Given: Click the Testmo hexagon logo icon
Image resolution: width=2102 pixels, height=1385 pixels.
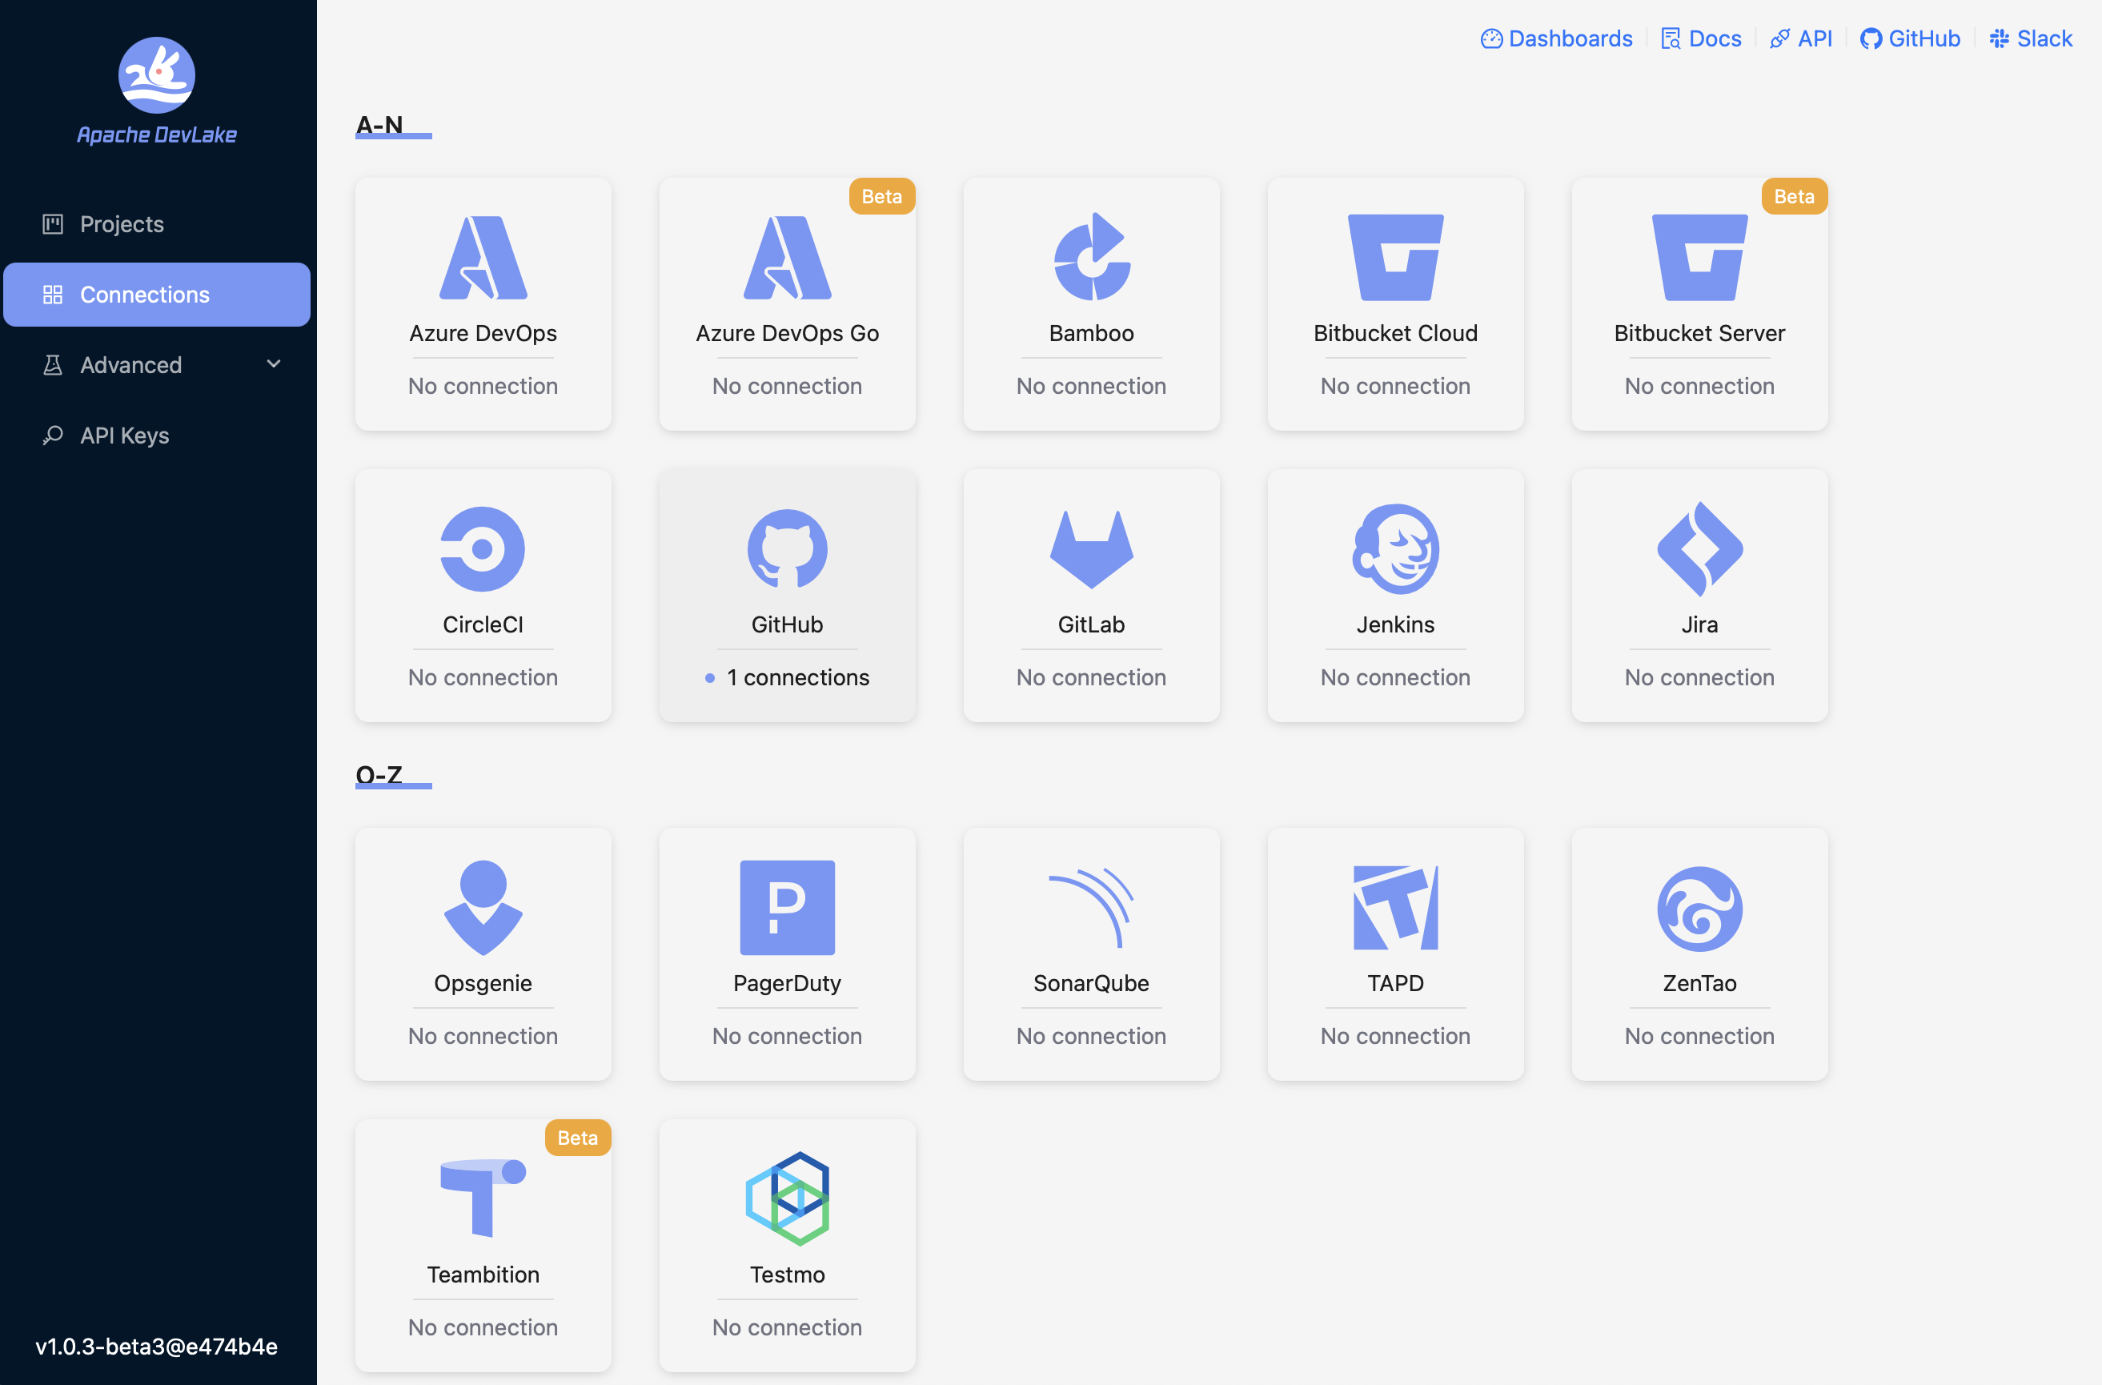Looking at the screenshot, I should tap(787, 1198).
